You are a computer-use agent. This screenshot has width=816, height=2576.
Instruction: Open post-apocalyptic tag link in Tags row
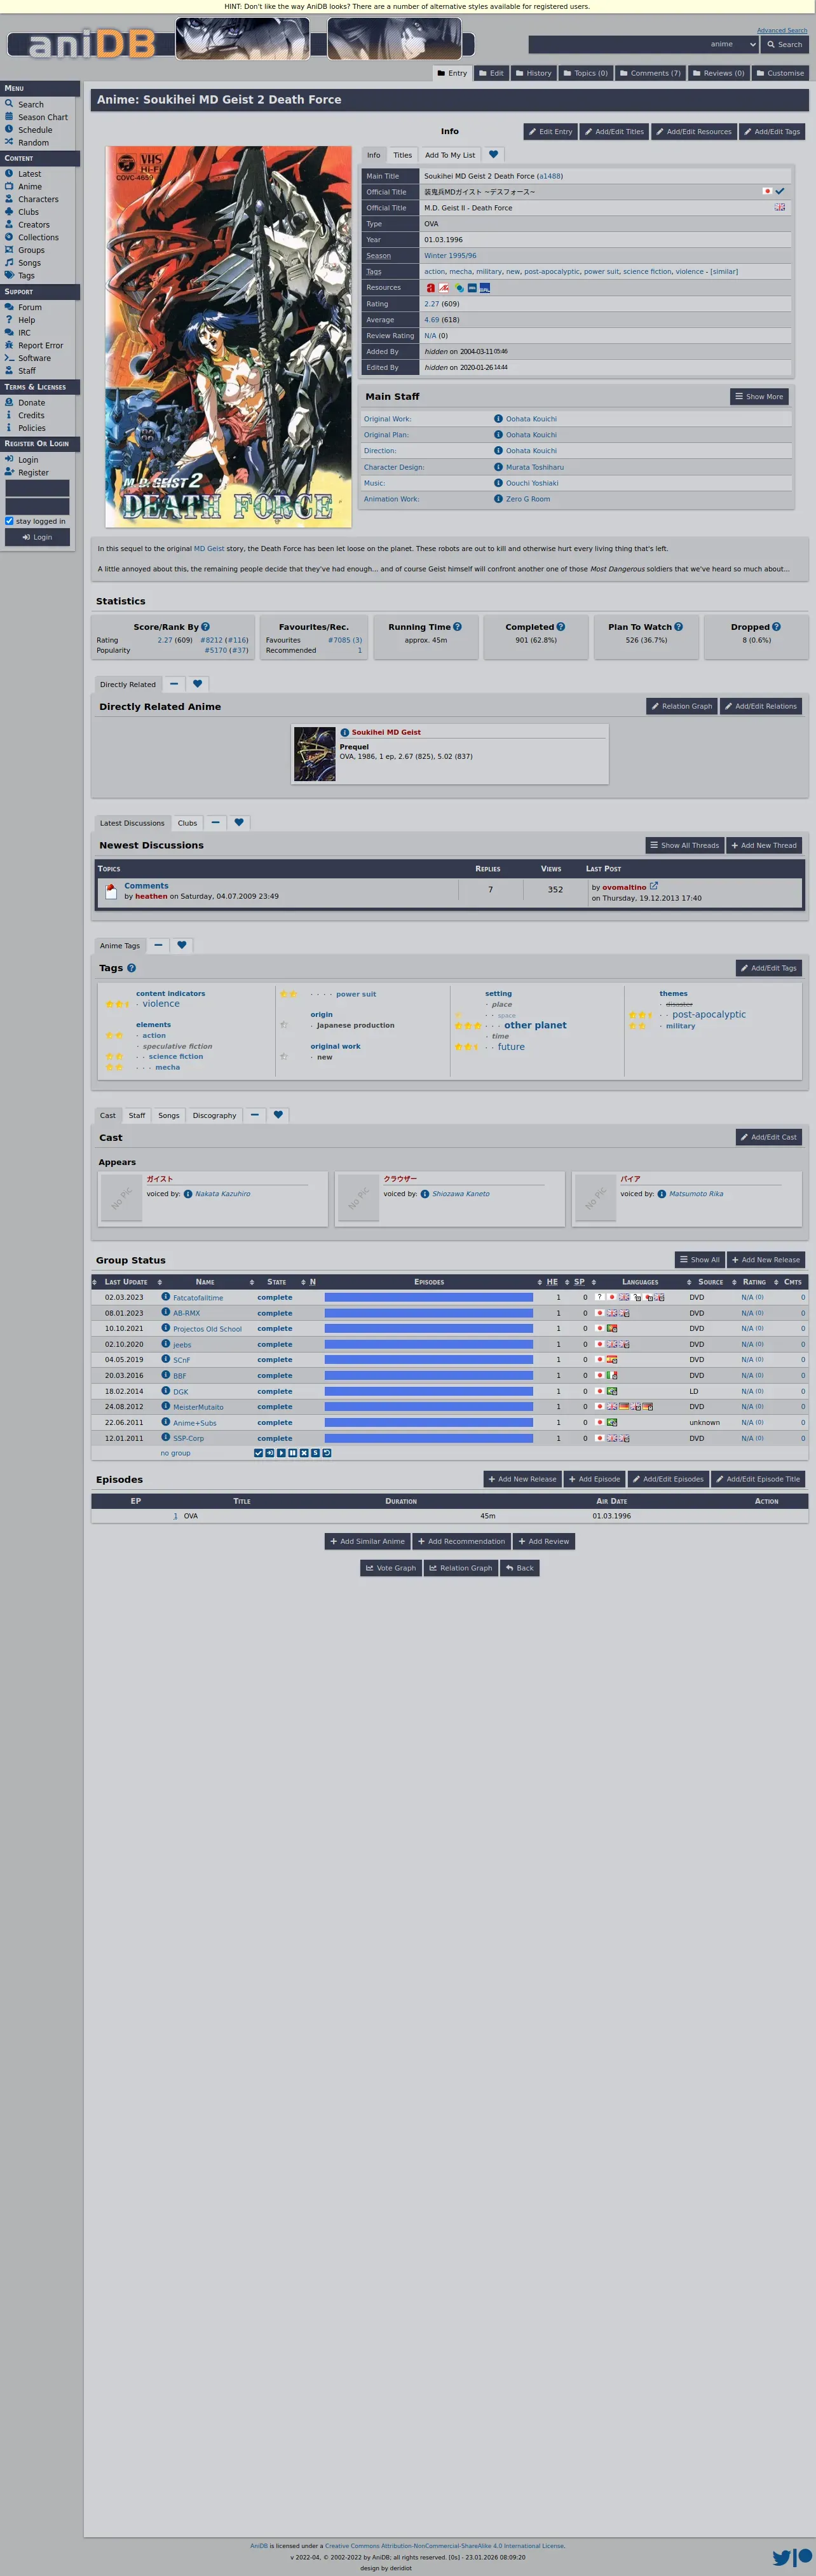pos(552,272)
